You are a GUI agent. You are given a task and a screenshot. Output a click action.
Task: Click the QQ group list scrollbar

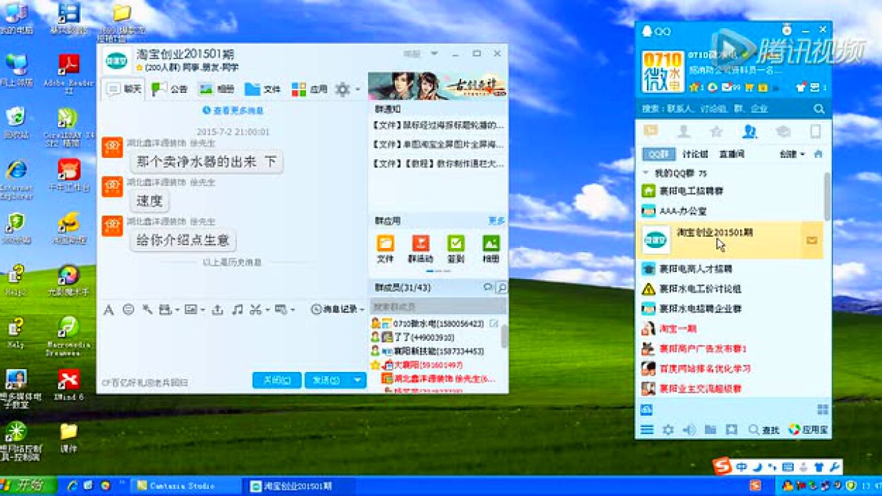coord(828,196)
